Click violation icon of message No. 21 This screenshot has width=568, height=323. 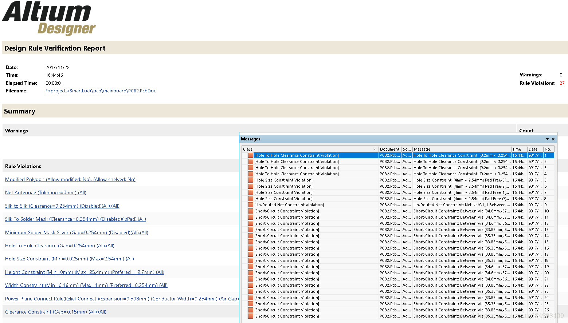pos(251,279)
